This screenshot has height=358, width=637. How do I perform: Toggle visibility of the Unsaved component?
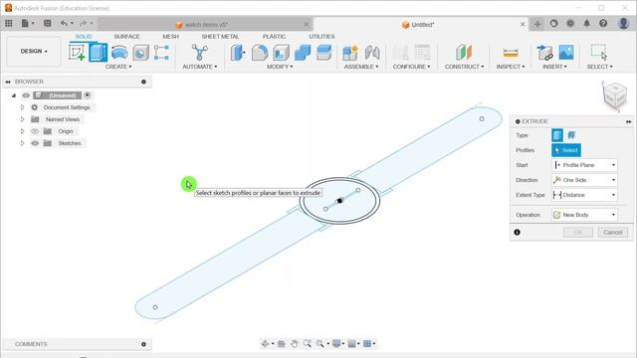(26, 95)
